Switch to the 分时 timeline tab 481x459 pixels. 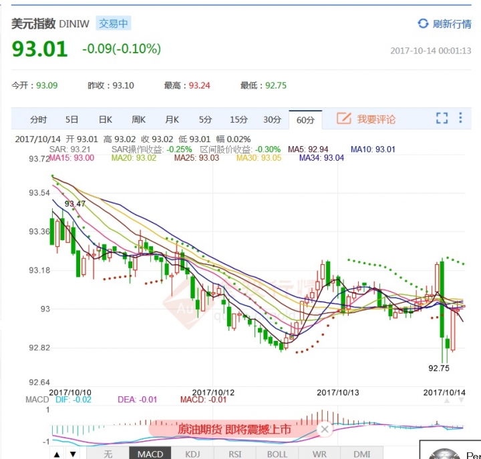point(39,119)
